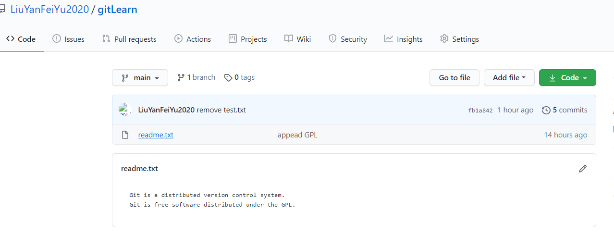Go to the Actions tab
The height and width of the screenshot is (234, 614).
[192, 39]
